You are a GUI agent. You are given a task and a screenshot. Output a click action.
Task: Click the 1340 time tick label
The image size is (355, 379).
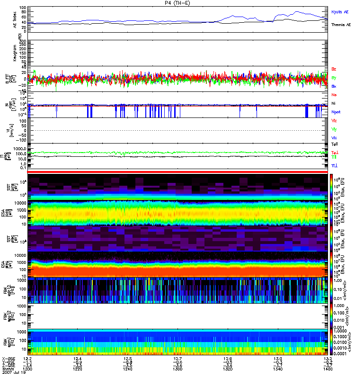278,369
